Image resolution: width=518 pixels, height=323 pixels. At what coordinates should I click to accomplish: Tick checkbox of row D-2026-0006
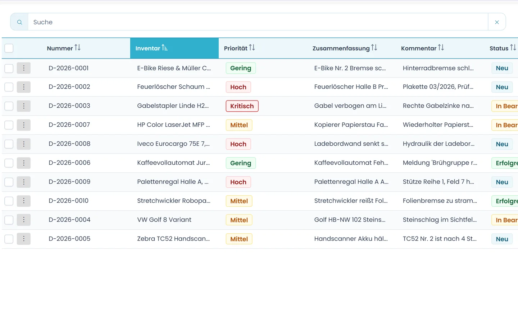(x=9, y=163)
